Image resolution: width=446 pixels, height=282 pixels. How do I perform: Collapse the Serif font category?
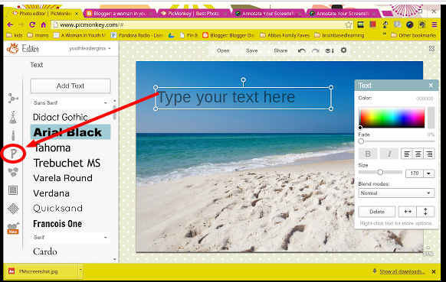pyautogui.click(x=70, y=237)
